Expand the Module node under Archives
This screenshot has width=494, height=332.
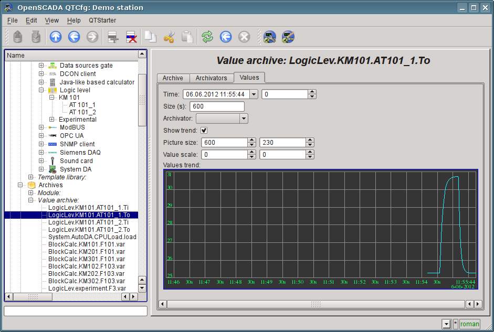click(x=30, y=193)
